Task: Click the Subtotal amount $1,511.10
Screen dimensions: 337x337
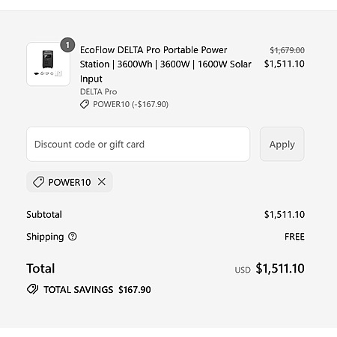Action: pyautogui.click(x=285, y=214)
